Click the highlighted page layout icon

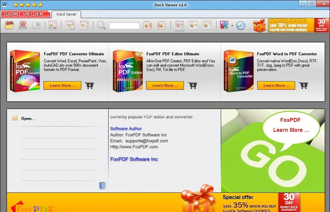click(x=180, y=25)
